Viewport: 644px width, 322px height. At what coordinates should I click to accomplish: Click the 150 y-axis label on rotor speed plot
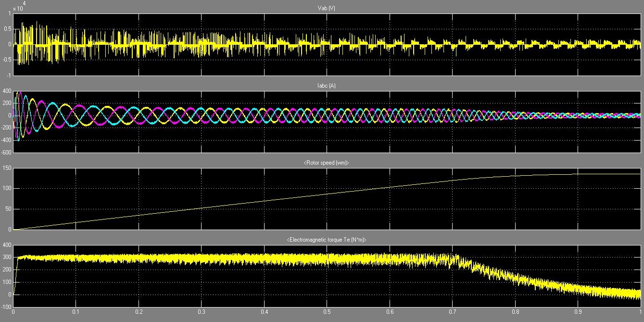pos(7,168)
